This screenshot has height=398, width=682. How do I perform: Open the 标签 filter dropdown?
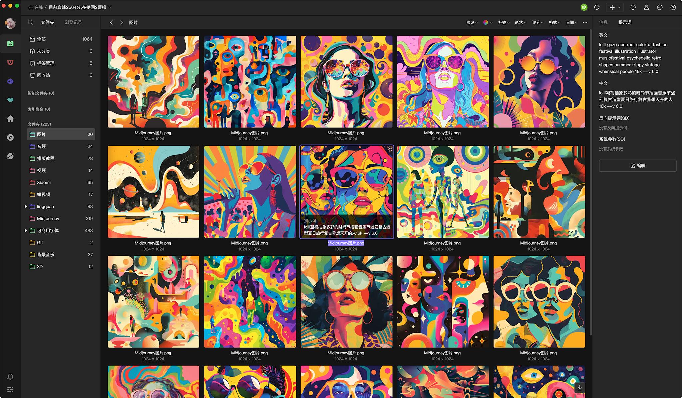(x=504, y=22)
